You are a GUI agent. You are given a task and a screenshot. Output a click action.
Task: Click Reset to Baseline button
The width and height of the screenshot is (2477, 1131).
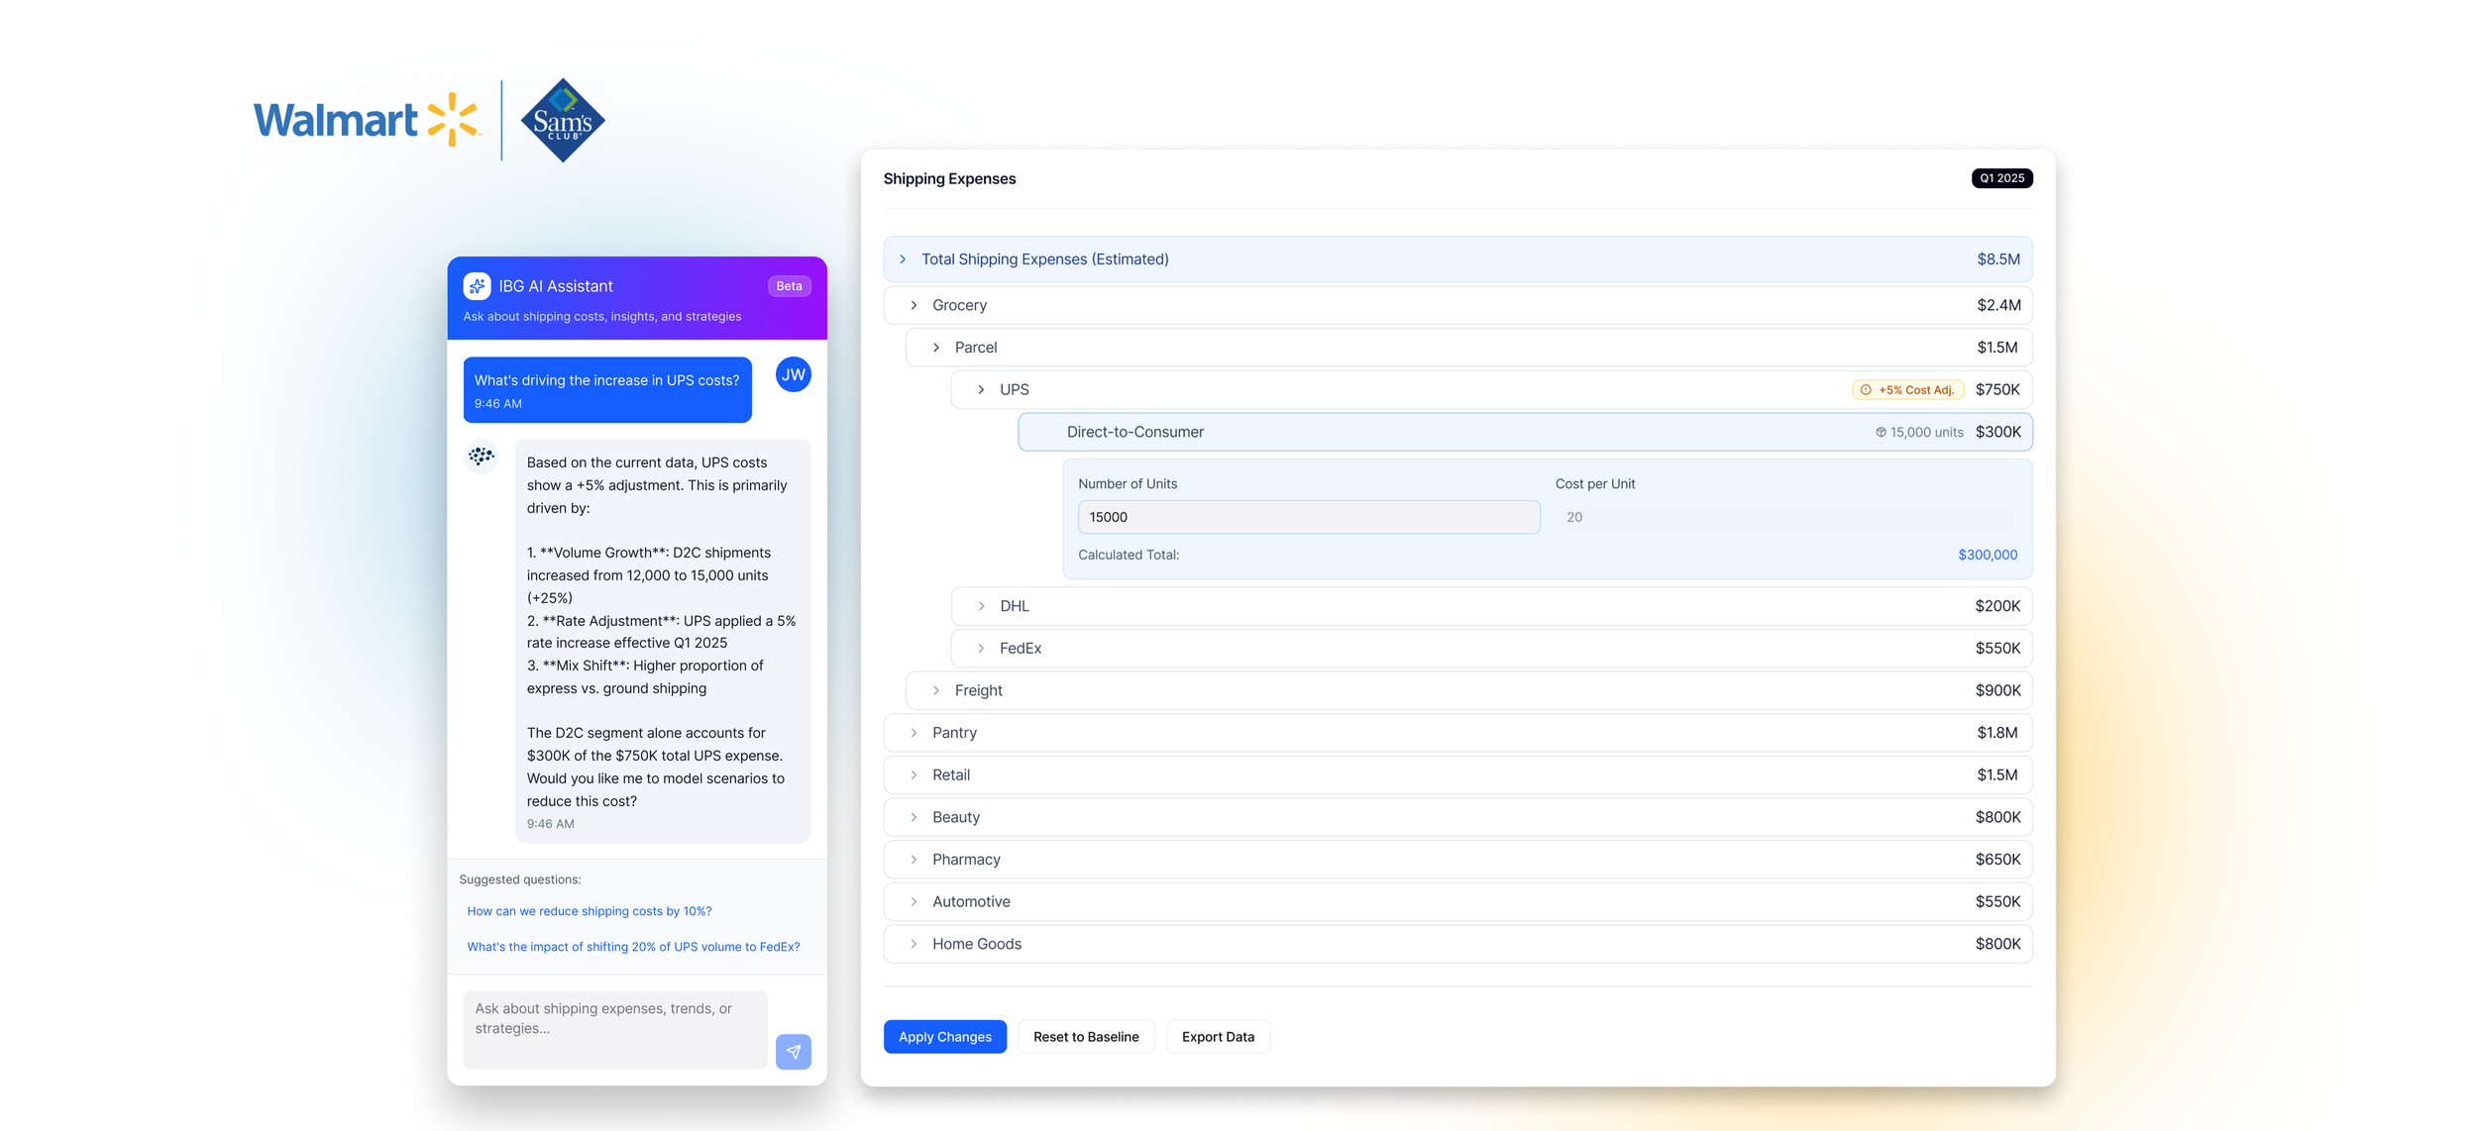[1085, 1037]
